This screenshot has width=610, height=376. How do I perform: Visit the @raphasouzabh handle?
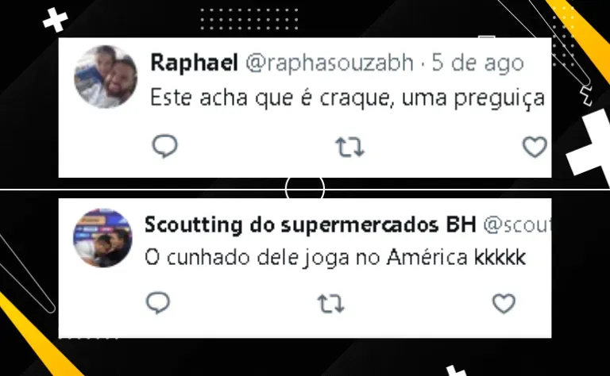tap(330, 63)
